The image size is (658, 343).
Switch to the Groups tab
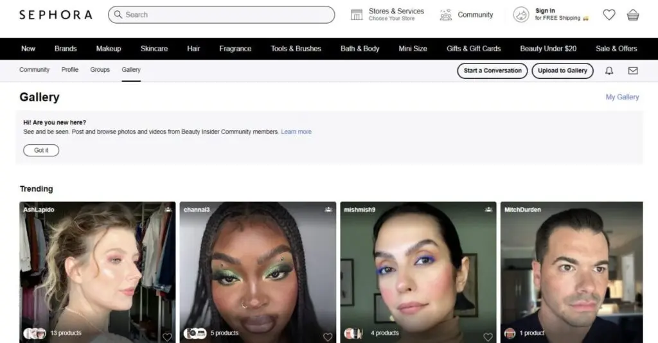100,69
